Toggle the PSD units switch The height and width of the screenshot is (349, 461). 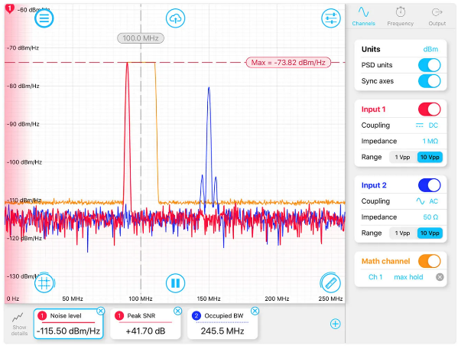[x=429, y=64]
